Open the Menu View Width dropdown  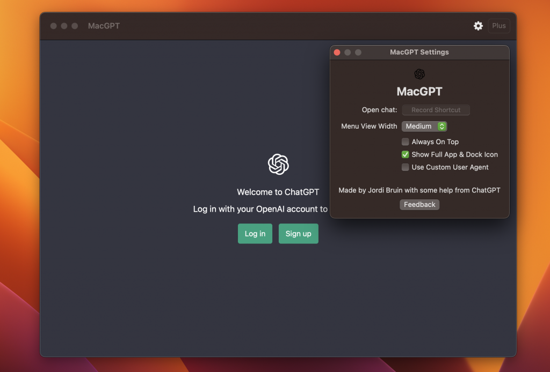(x=424, y=127)
